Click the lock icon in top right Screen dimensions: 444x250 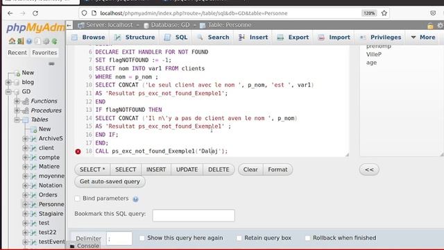[430, 26]
